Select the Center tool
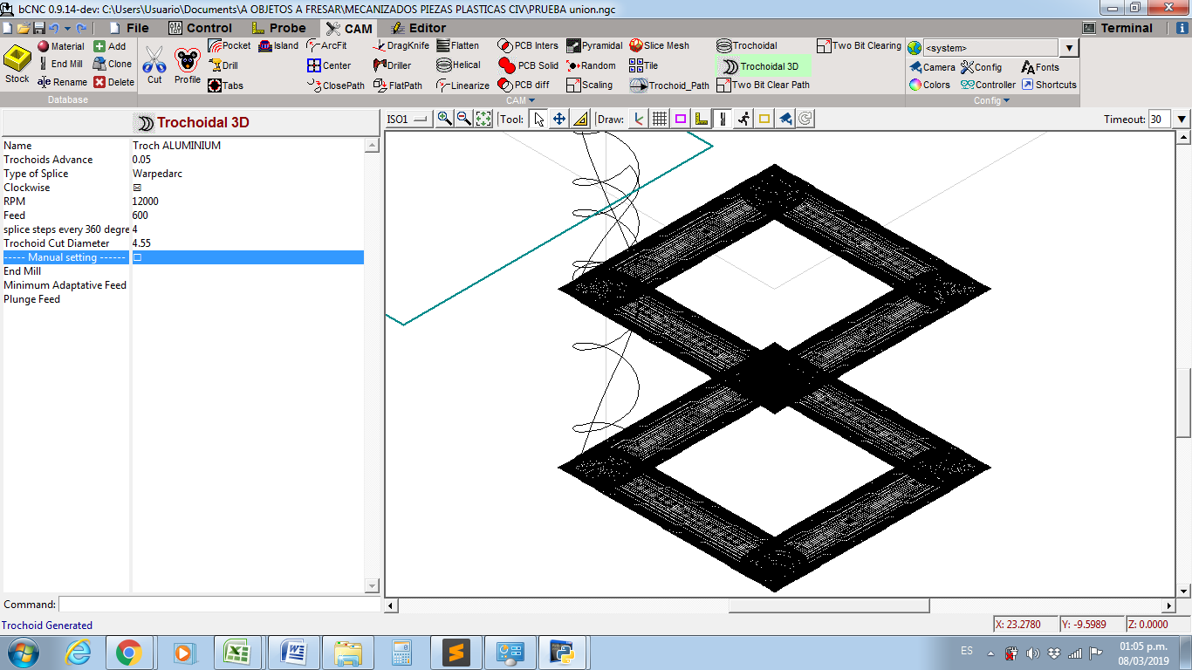Viewport: 1192px width, 670px height. [x=329, y=65]
